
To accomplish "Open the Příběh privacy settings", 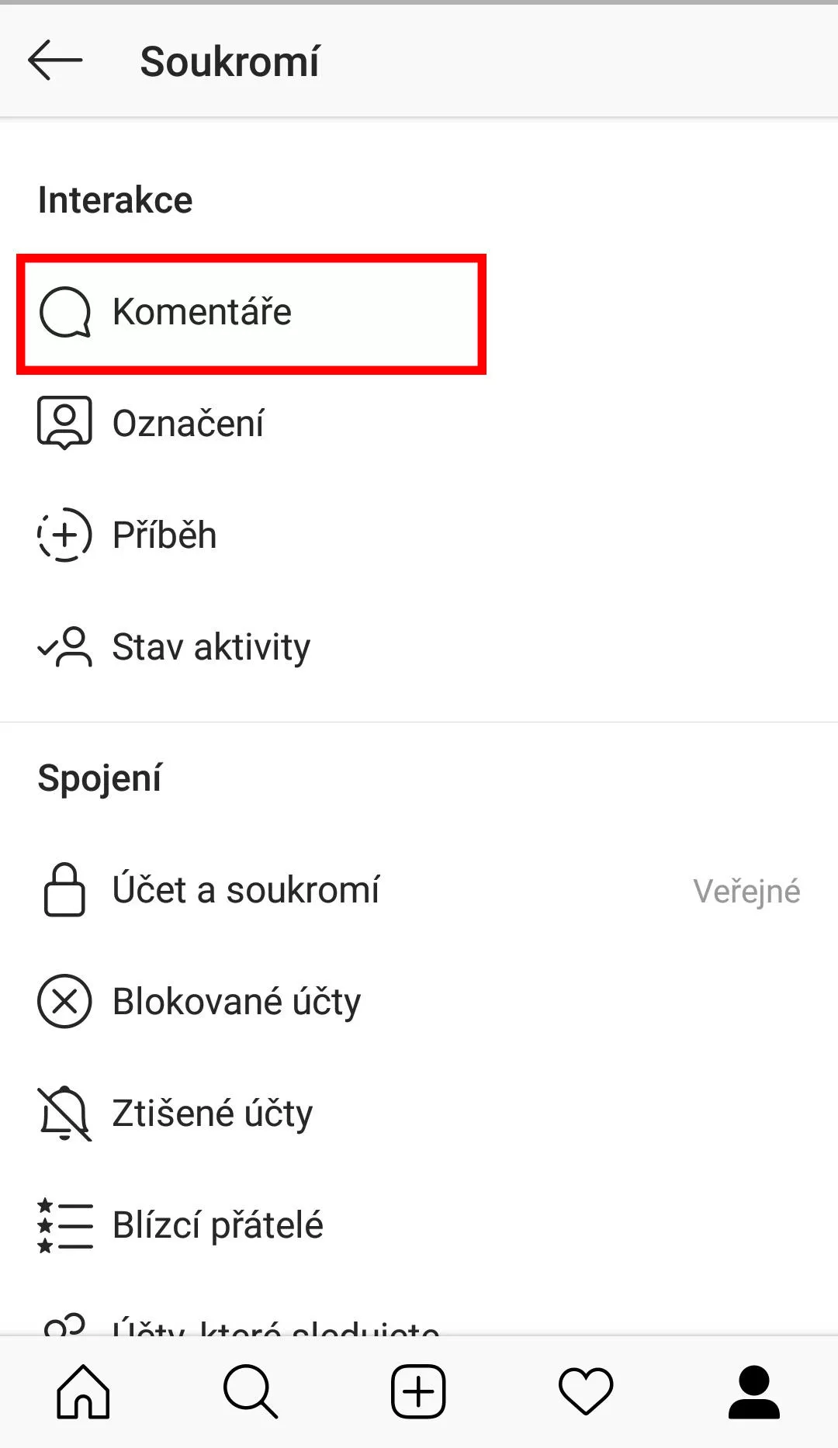I will (419, 535).
